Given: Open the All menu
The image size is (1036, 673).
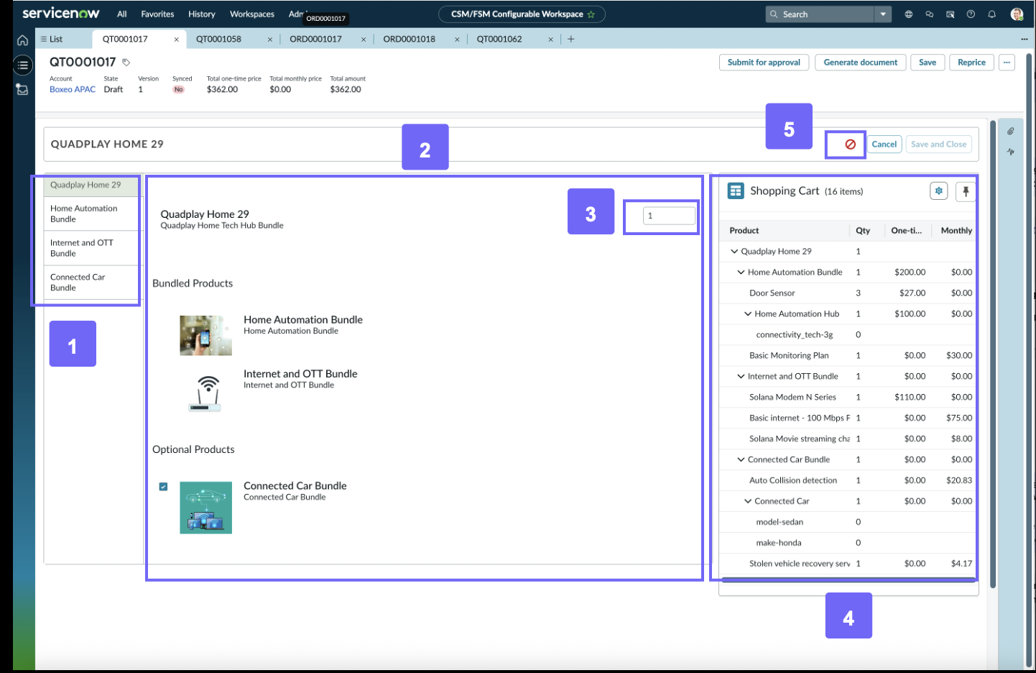Looking at the screenshot, I should pyautogui.click(x=122, y=14).
